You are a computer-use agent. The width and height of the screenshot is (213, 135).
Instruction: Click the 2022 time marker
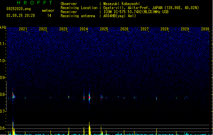[43, 29]
